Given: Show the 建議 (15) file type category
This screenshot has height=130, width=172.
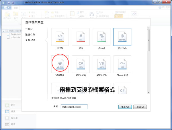Looking at the screenshot, I should click(x=30, y=34).
